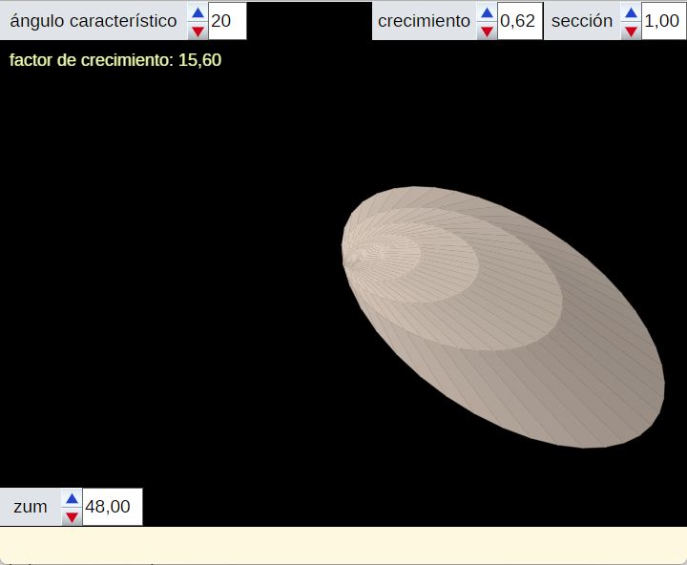Click the crecimiento field showing 0,62
Viewport: 687px width, 565px height.
[x=520, y=21]
